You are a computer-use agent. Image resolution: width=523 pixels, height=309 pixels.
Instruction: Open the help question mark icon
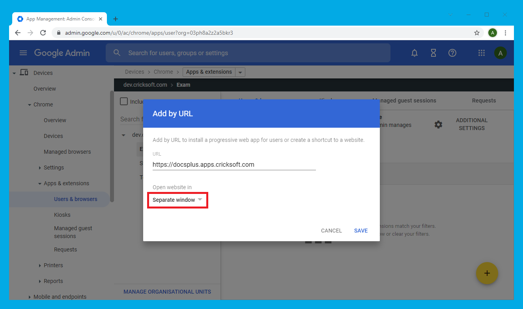coord(452,53)
